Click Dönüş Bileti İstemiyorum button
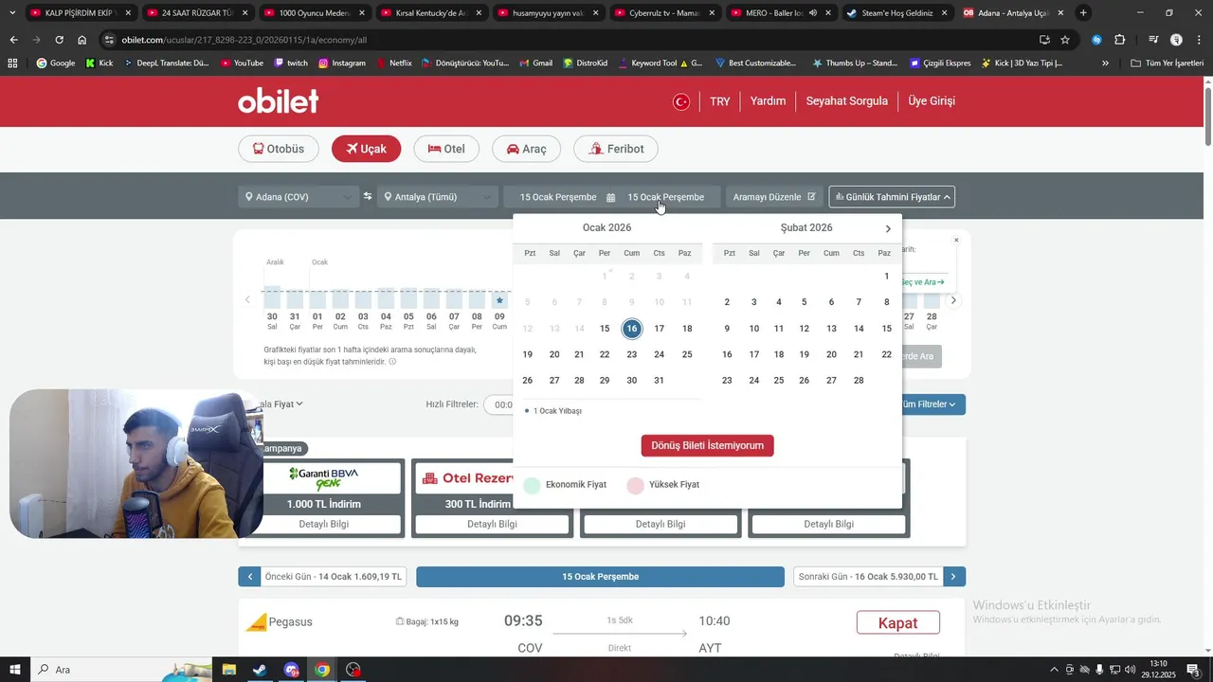 pyautogui.click(x=707, y=445)
